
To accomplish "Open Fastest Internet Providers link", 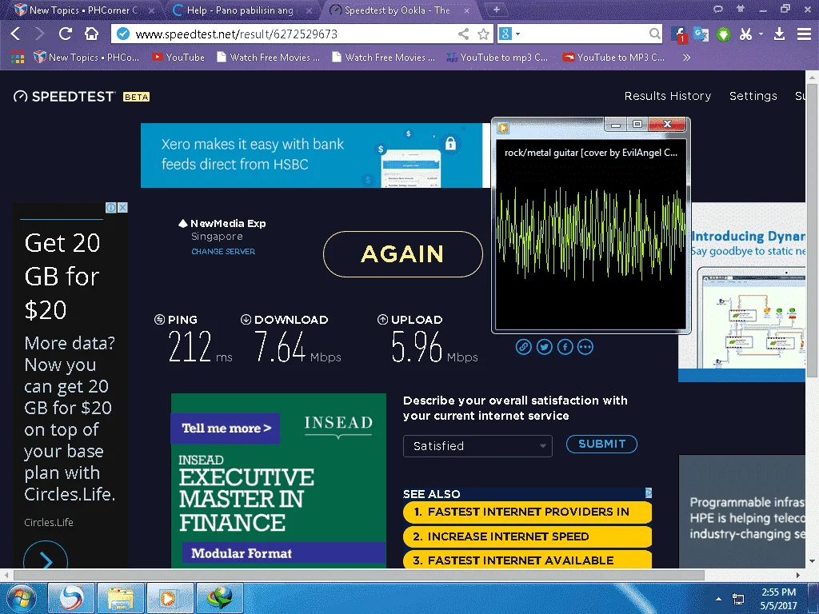I will [528, 512].
